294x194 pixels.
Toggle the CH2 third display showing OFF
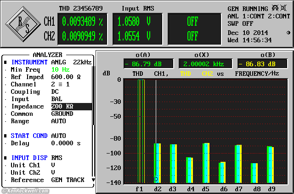pos(192,36)
